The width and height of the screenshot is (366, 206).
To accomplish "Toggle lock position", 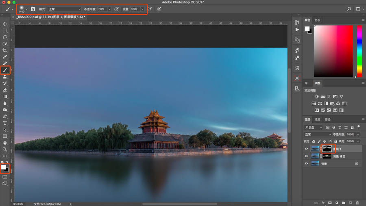I will pyautogui.click(x=324, y=141).
